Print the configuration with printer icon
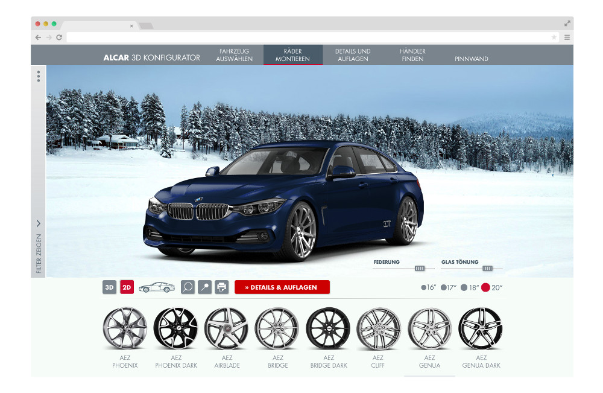 click(x=221, y=287)
